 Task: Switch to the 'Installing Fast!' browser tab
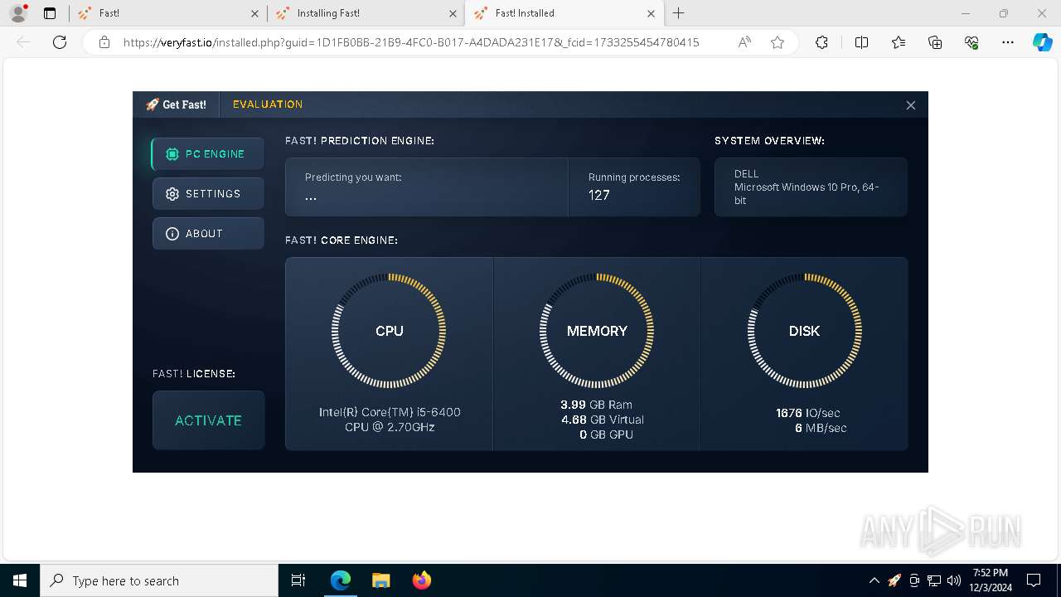point(366,13)
